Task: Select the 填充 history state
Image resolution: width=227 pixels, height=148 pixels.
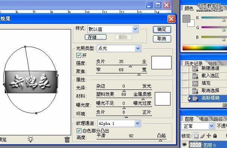Action: [x=208, y=84]
